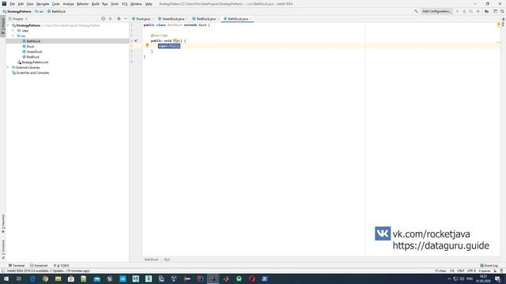Open the Microsoft Store taskbar icon
The width and height of the screenshot is (506, 284).
pos(71,278)
